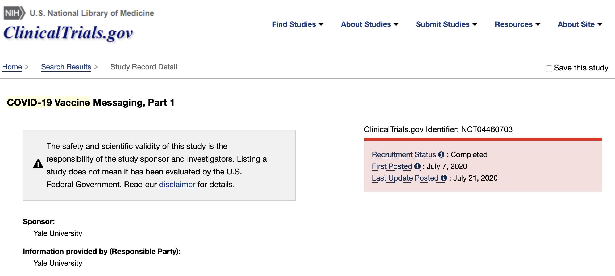Open the Resources dropdown menu
The image size is (615, 276).
tap(517, 24)
